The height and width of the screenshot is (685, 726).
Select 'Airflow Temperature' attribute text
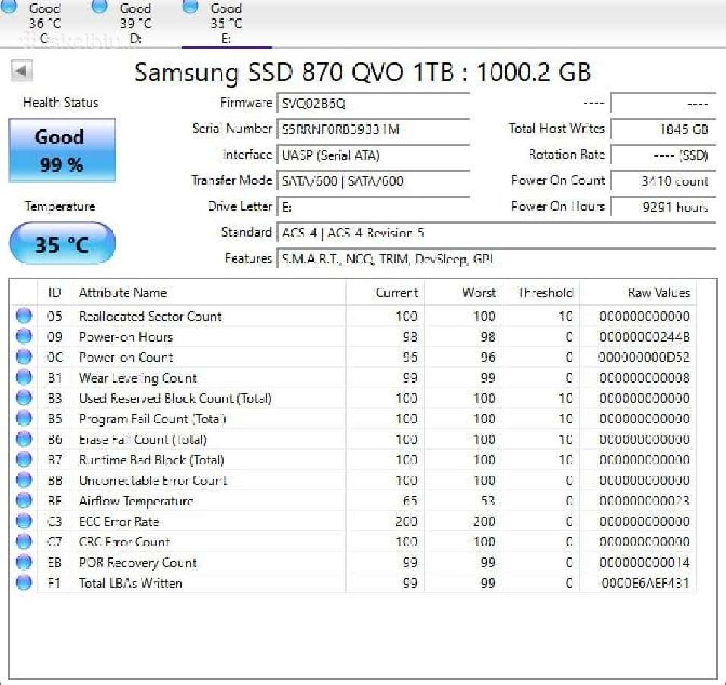(136, 501)
